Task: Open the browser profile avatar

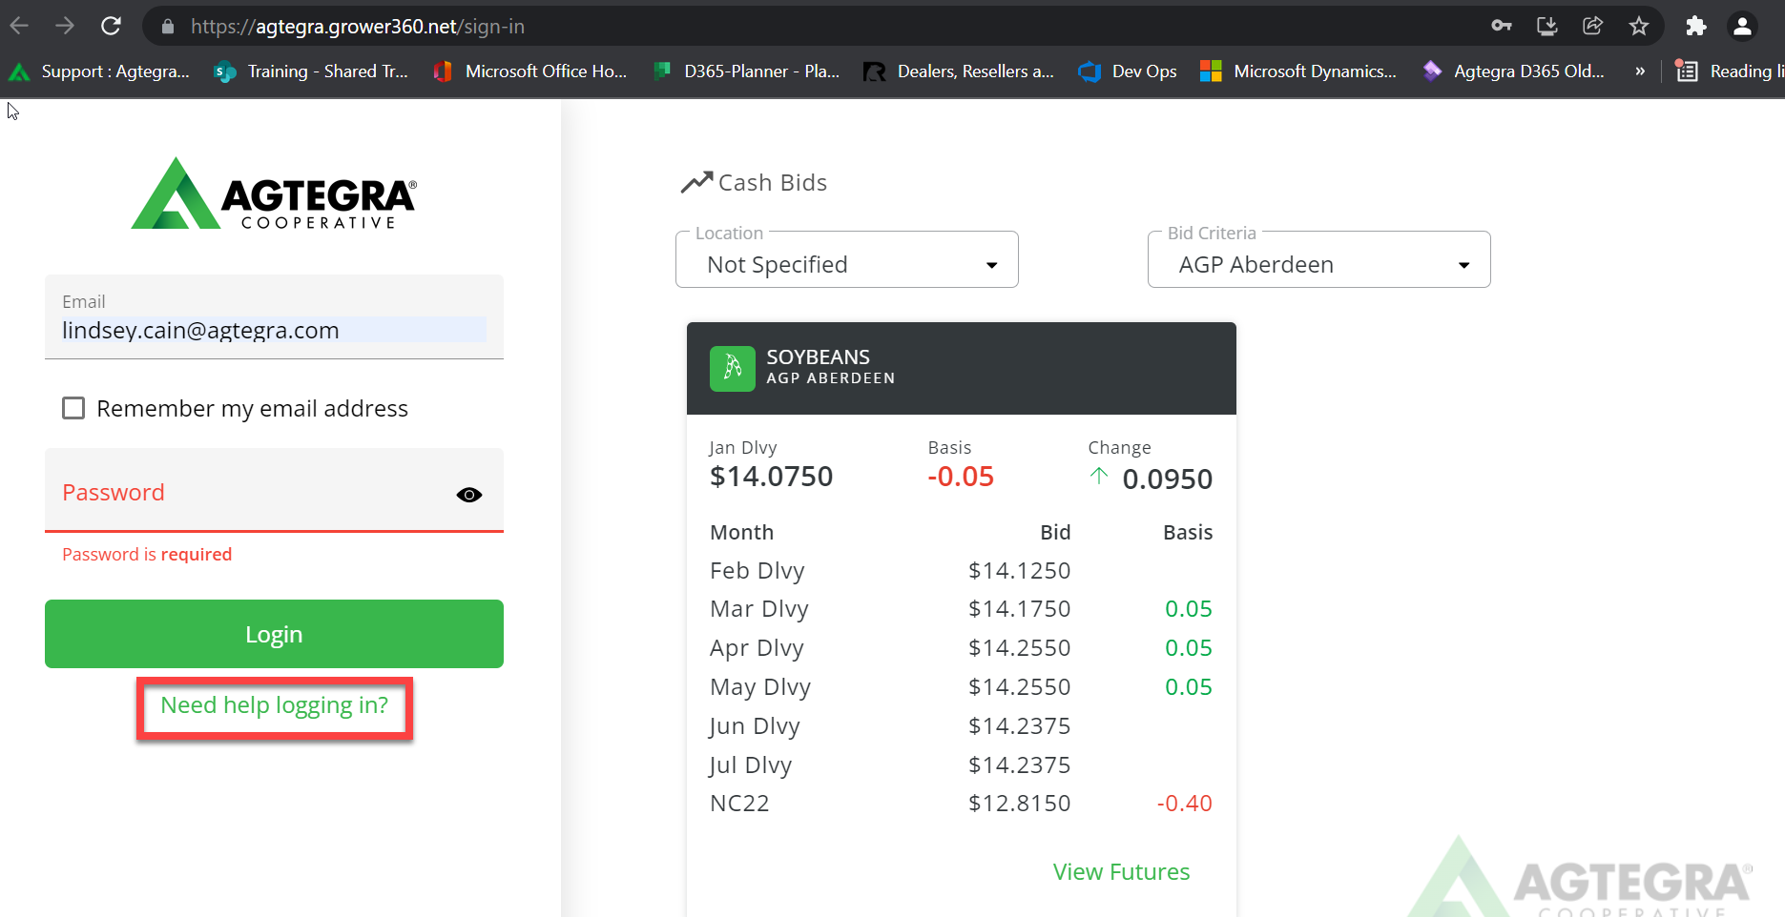Action: (x=1742, y=26)
